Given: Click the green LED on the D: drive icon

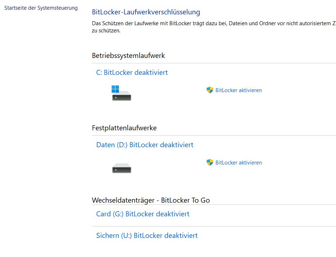Looking at the screenshot, I should click(116, 170).
